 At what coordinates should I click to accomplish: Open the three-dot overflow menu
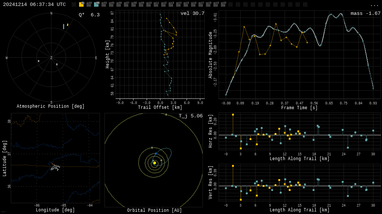tap(375, 5)
